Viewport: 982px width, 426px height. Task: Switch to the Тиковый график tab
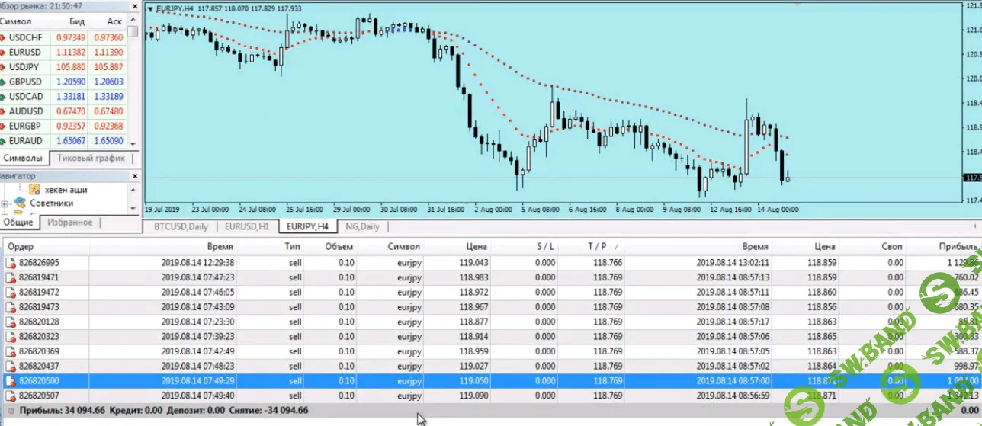coord(91,159)
